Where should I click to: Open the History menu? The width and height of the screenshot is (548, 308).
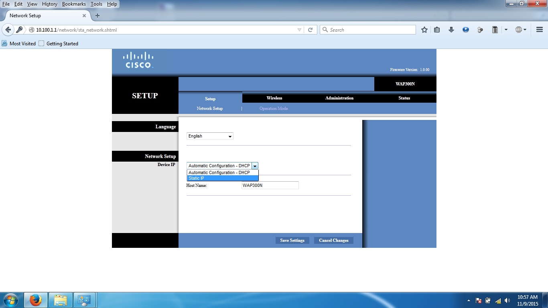pyautogui.click(x=50, y=4)
